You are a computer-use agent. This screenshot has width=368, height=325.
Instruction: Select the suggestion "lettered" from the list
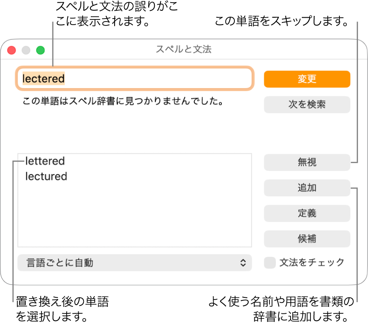[45, 161]
